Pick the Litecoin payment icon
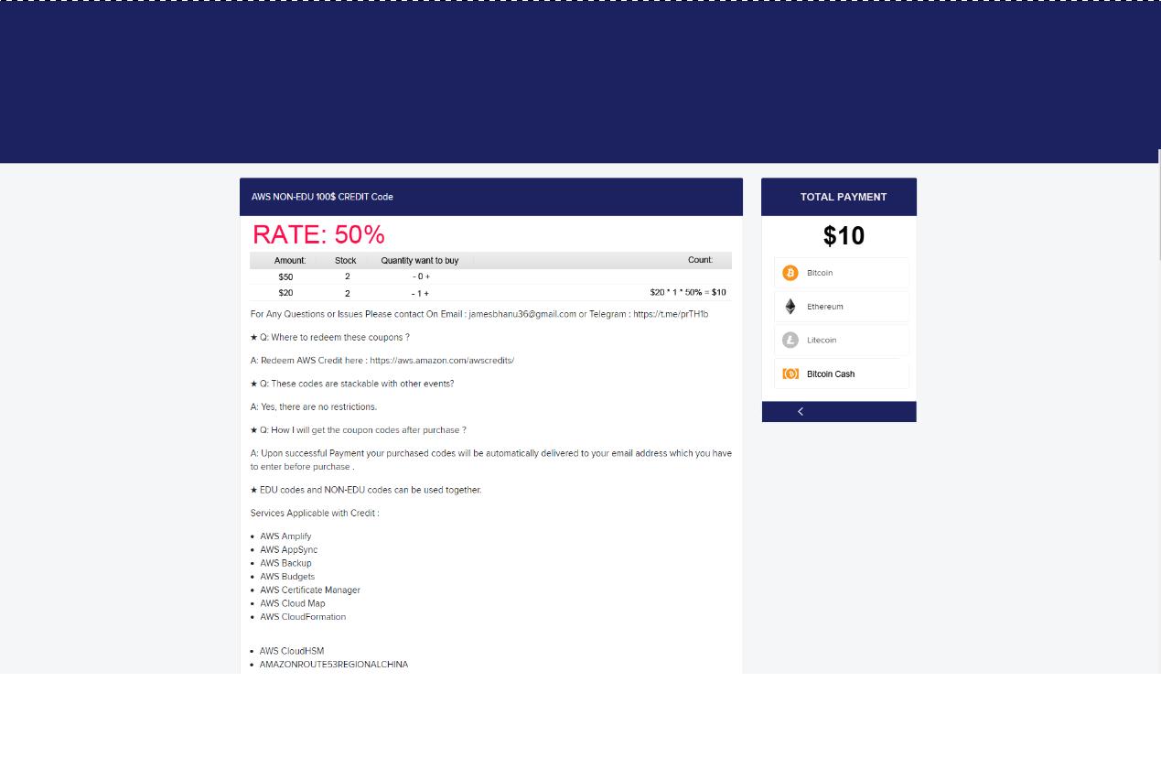 pyautogui.click(x=790, y=340)
